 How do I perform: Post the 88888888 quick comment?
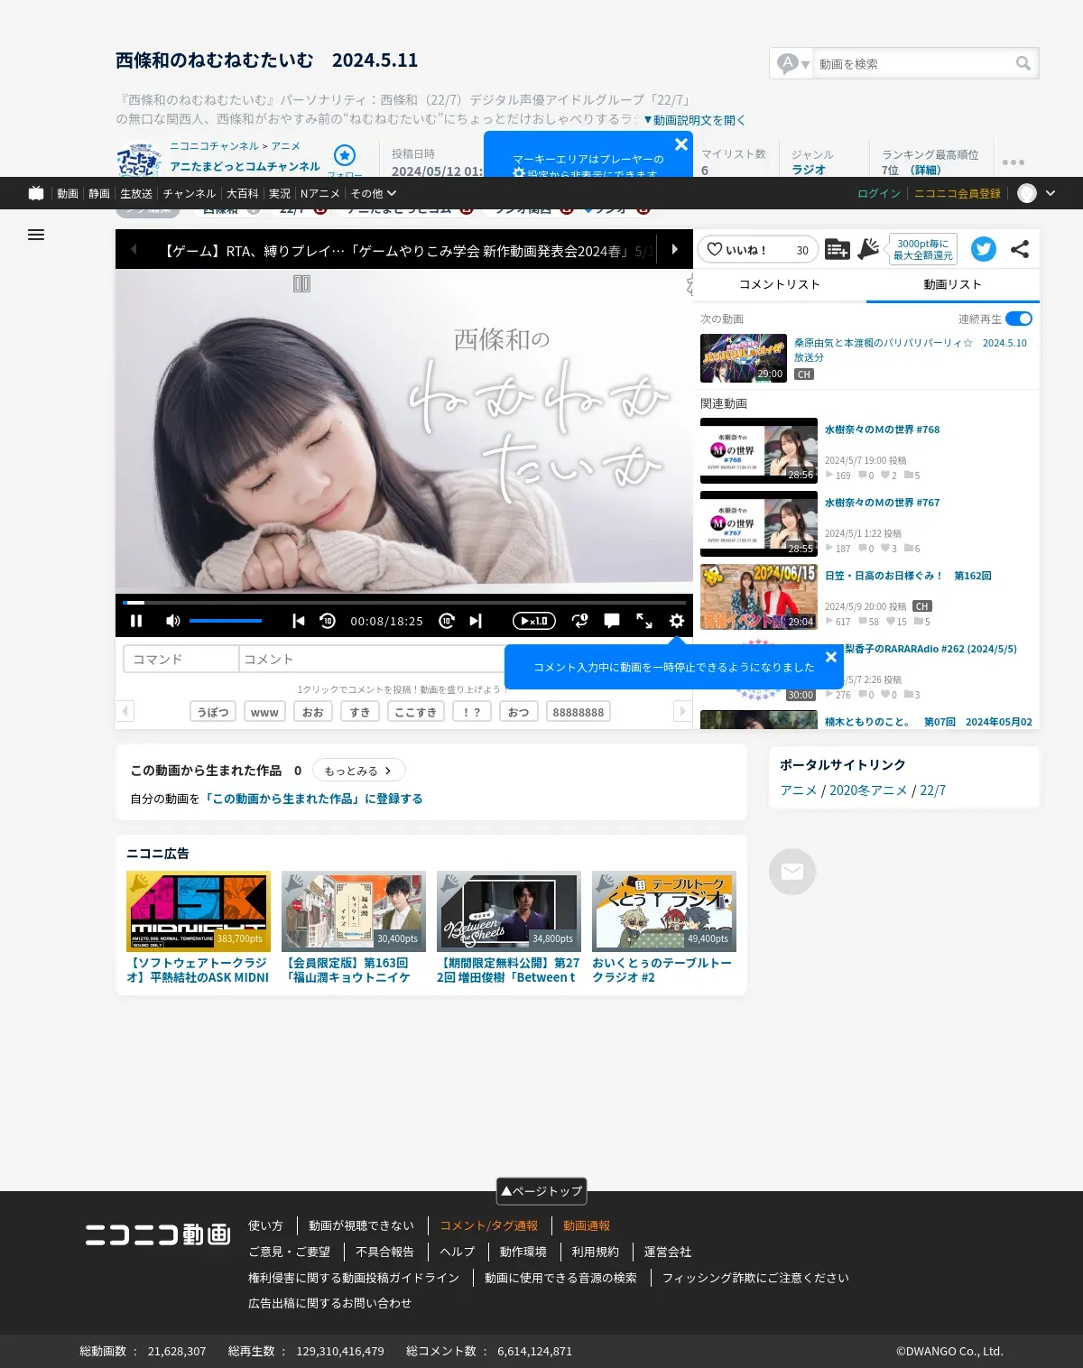pyautogui.click(x=579, y=712)
